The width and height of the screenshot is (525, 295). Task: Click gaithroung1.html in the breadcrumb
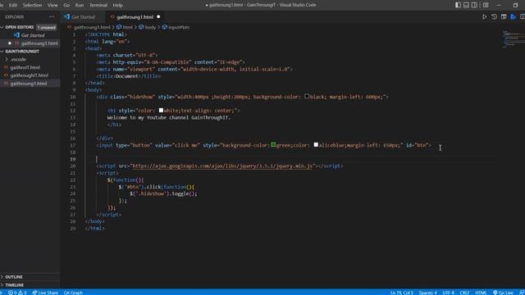coord(91,27)
